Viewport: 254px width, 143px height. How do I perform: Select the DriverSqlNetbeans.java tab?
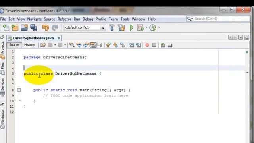pyautogui.click(x=33, y=38)
